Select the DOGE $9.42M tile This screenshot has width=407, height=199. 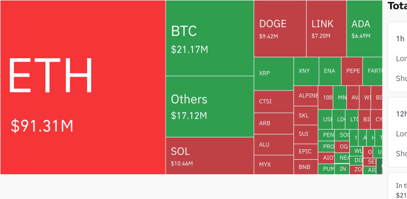click(280, 28)
